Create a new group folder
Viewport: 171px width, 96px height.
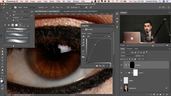tap(160, 94)
